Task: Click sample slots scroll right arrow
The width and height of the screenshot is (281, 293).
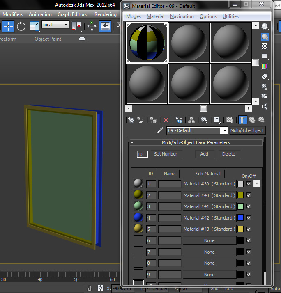Action: [x=249, y=108]
